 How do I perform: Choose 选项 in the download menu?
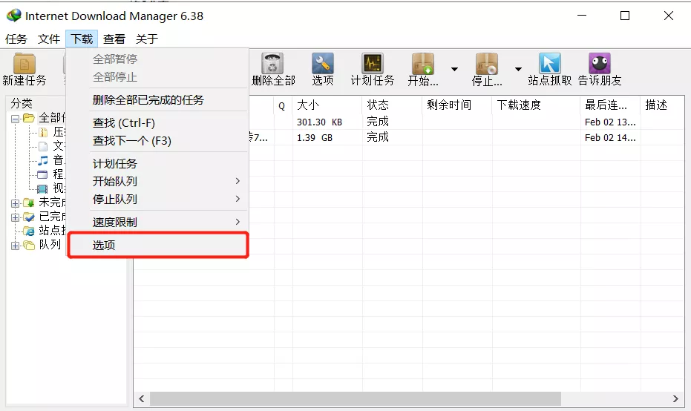[158, 245]
